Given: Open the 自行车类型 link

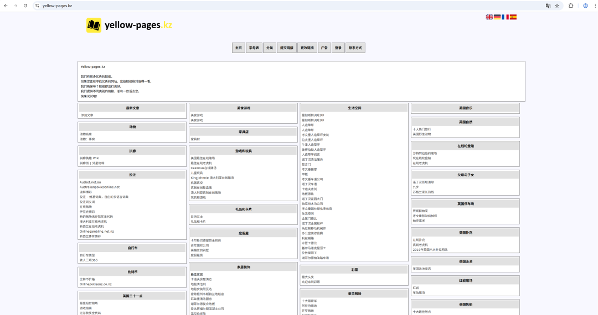Looking at the screenshot, I should [x=87, y=255].
